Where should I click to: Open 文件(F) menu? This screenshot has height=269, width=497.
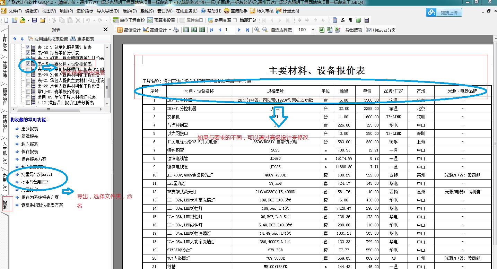[x=15, y=11]
